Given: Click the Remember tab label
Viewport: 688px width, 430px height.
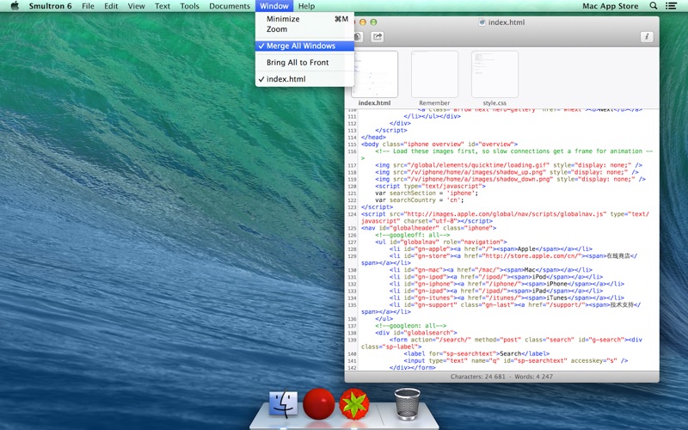Looking at the screenshot, I should 434,103.
